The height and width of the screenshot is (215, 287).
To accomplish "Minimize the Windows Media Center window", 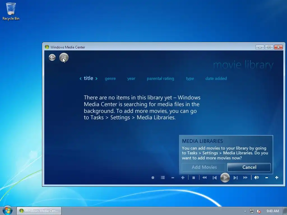I will click(260, 47).
